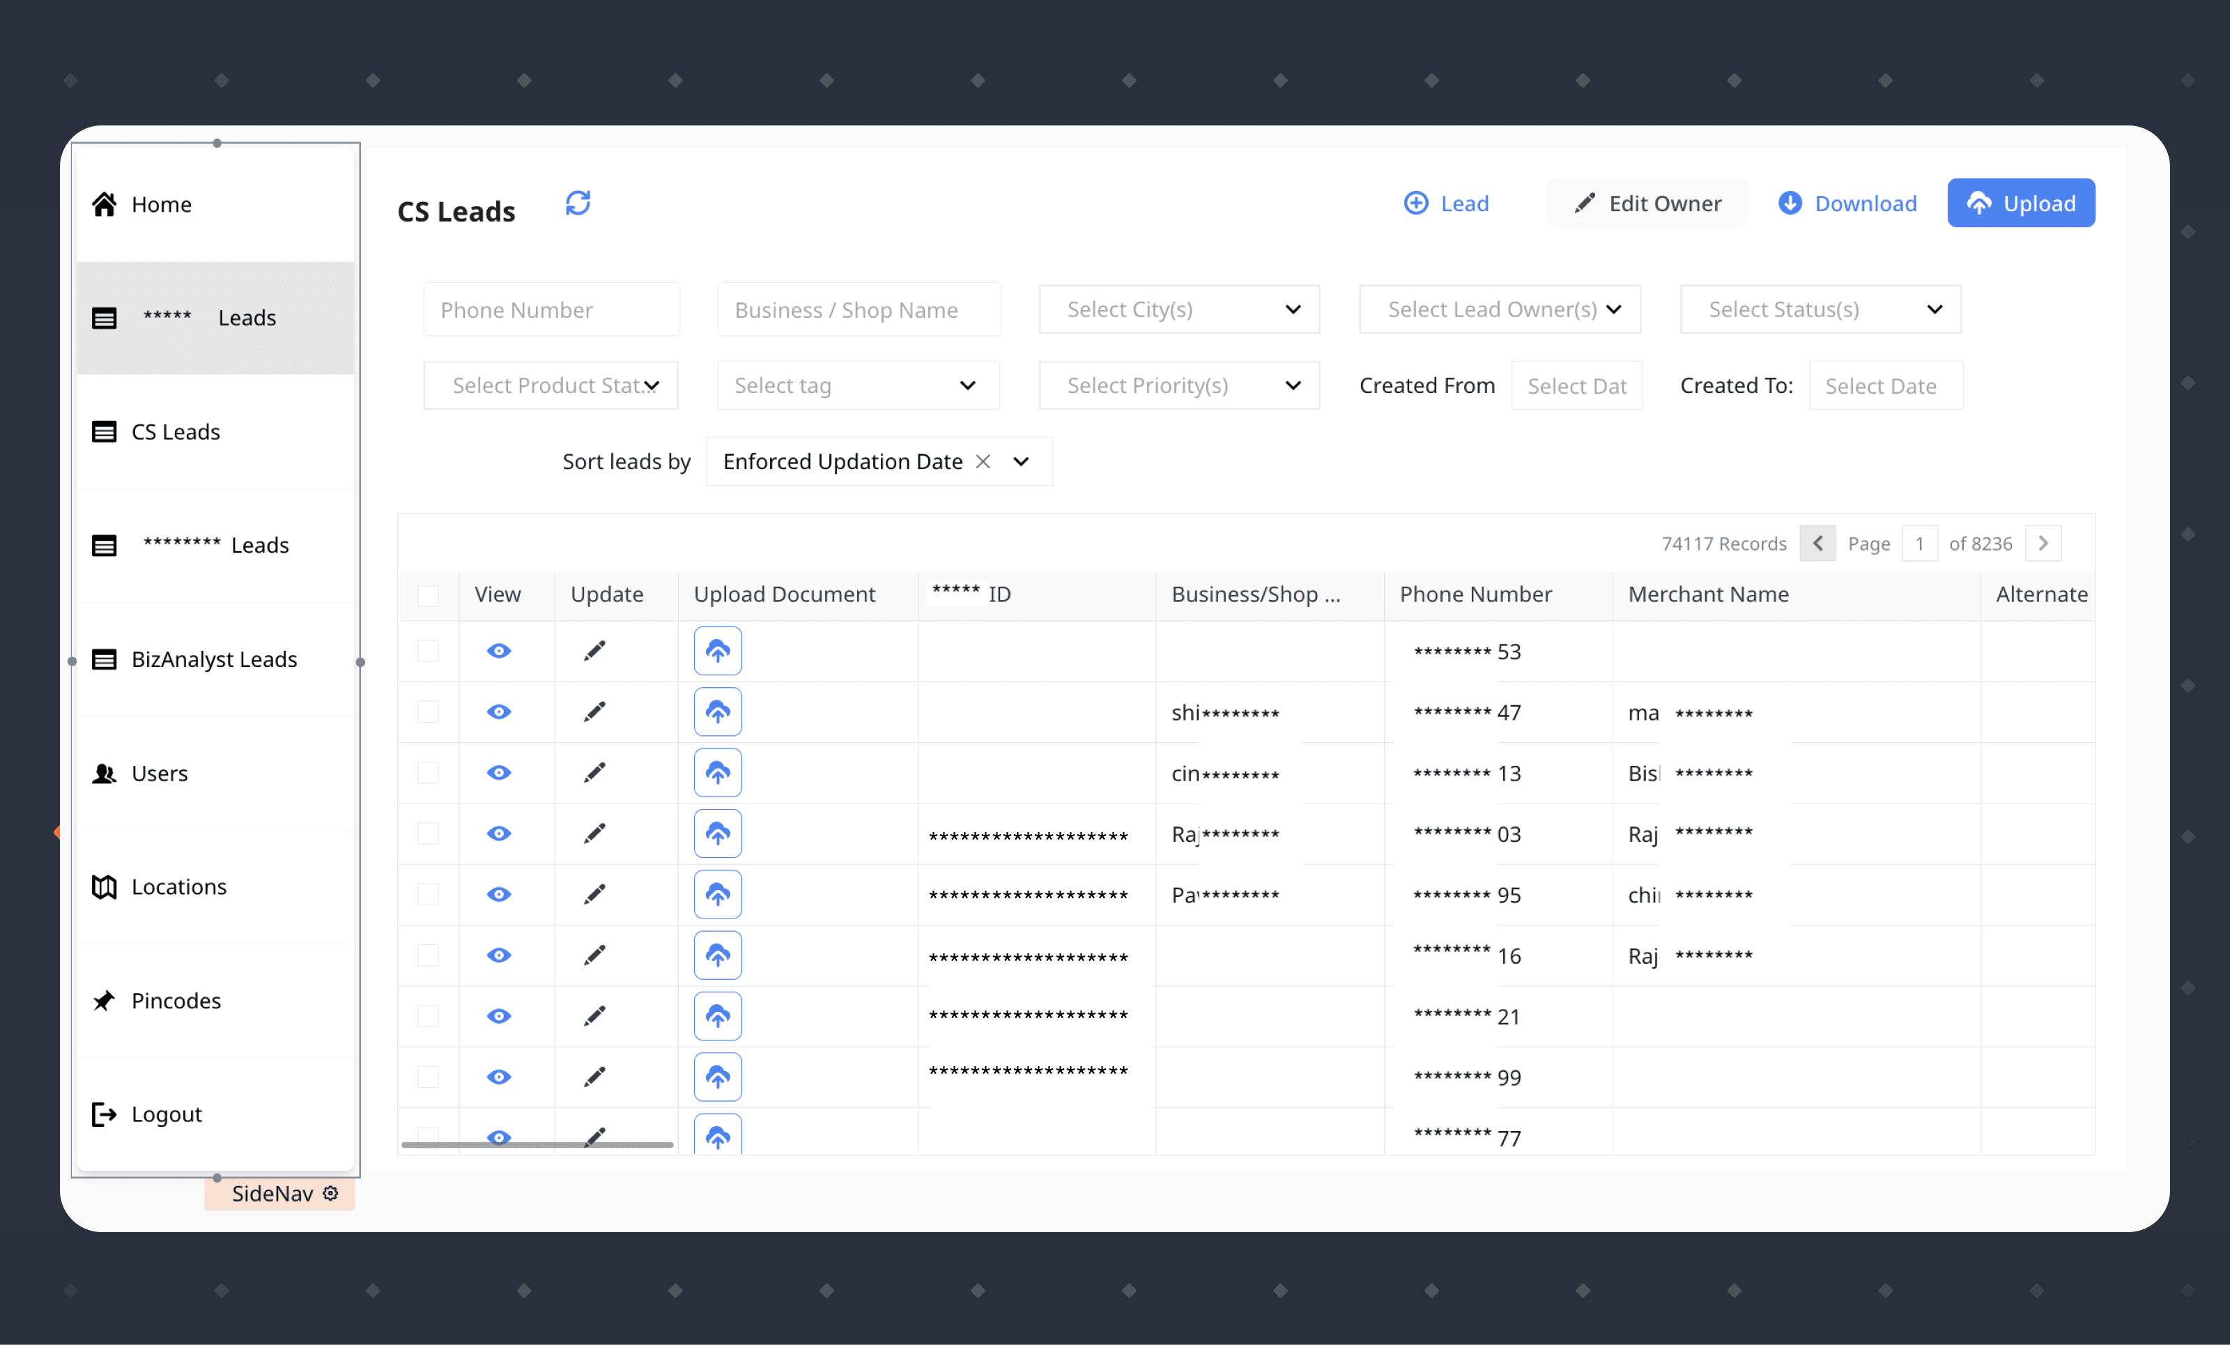The image size is (2230, 1345).
Task: Click the Upload button
Action: [2021, 203]
